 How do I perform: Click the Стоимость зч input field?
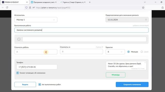tap(81, 52)
